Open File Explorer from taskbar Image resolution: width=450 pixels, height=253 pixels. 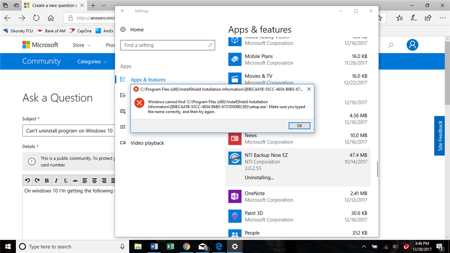pos(138,246)
